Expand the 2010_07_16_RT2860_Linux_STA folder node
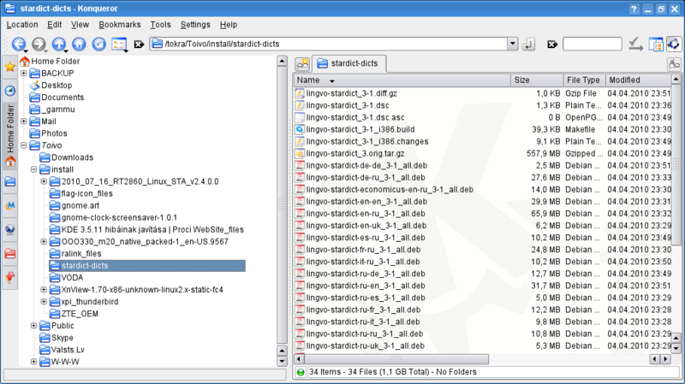This screenshot has width=685, height=384. (44, 181)
